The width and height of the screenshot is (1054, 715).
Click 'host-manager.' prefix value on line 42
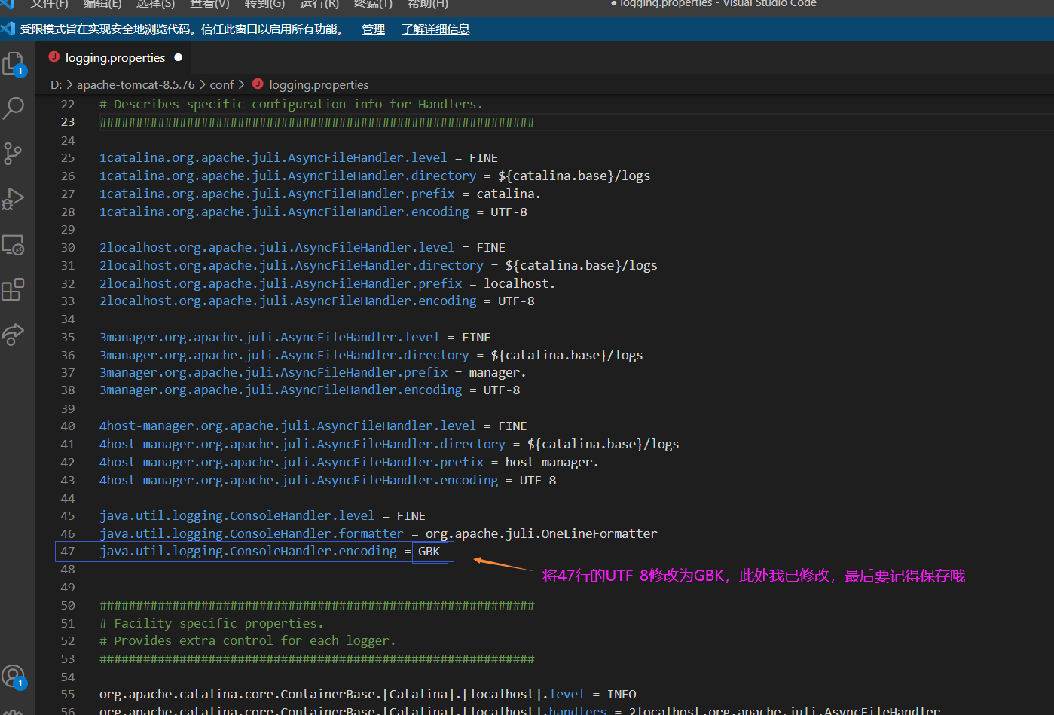pos(552,463)
